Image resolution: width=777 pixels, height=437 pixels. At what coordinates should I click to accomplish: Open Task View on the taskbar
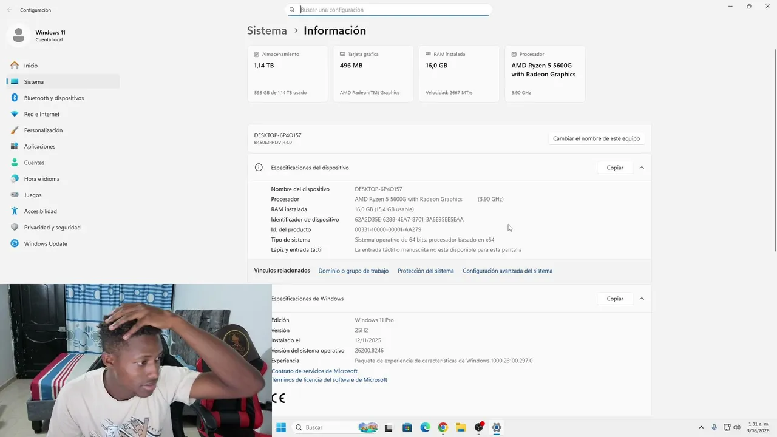(389, 427)
